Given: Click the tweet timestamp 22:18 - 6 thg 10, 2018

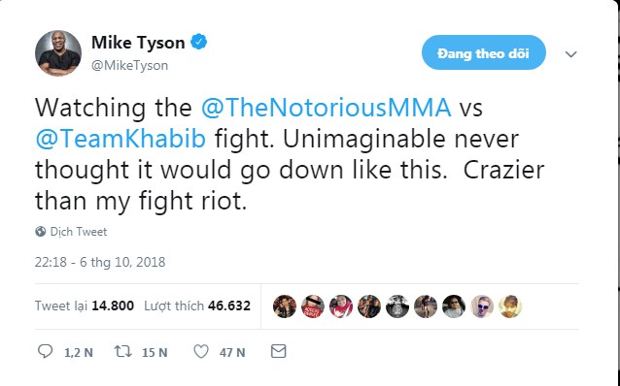Looking at the screenshot, I should click(x=100, y=262).
